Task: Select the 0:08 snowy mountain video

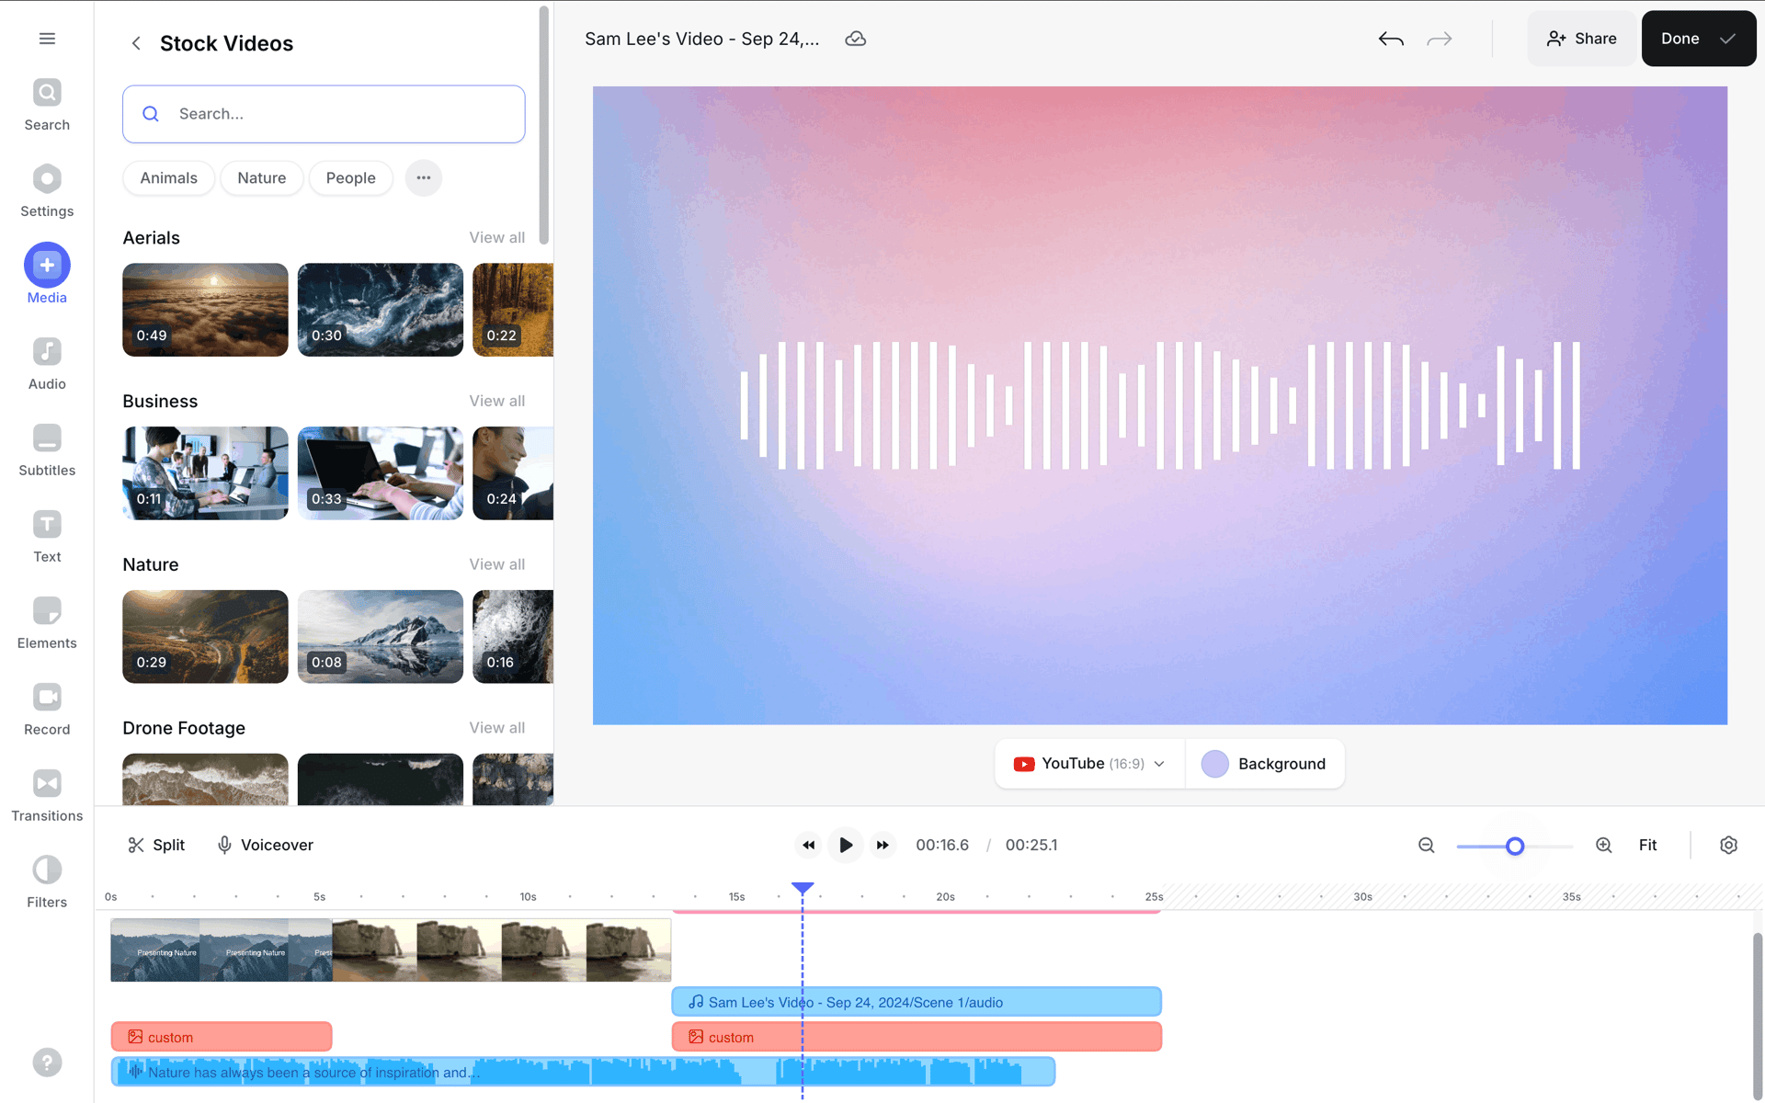Action: coord(381,637)
